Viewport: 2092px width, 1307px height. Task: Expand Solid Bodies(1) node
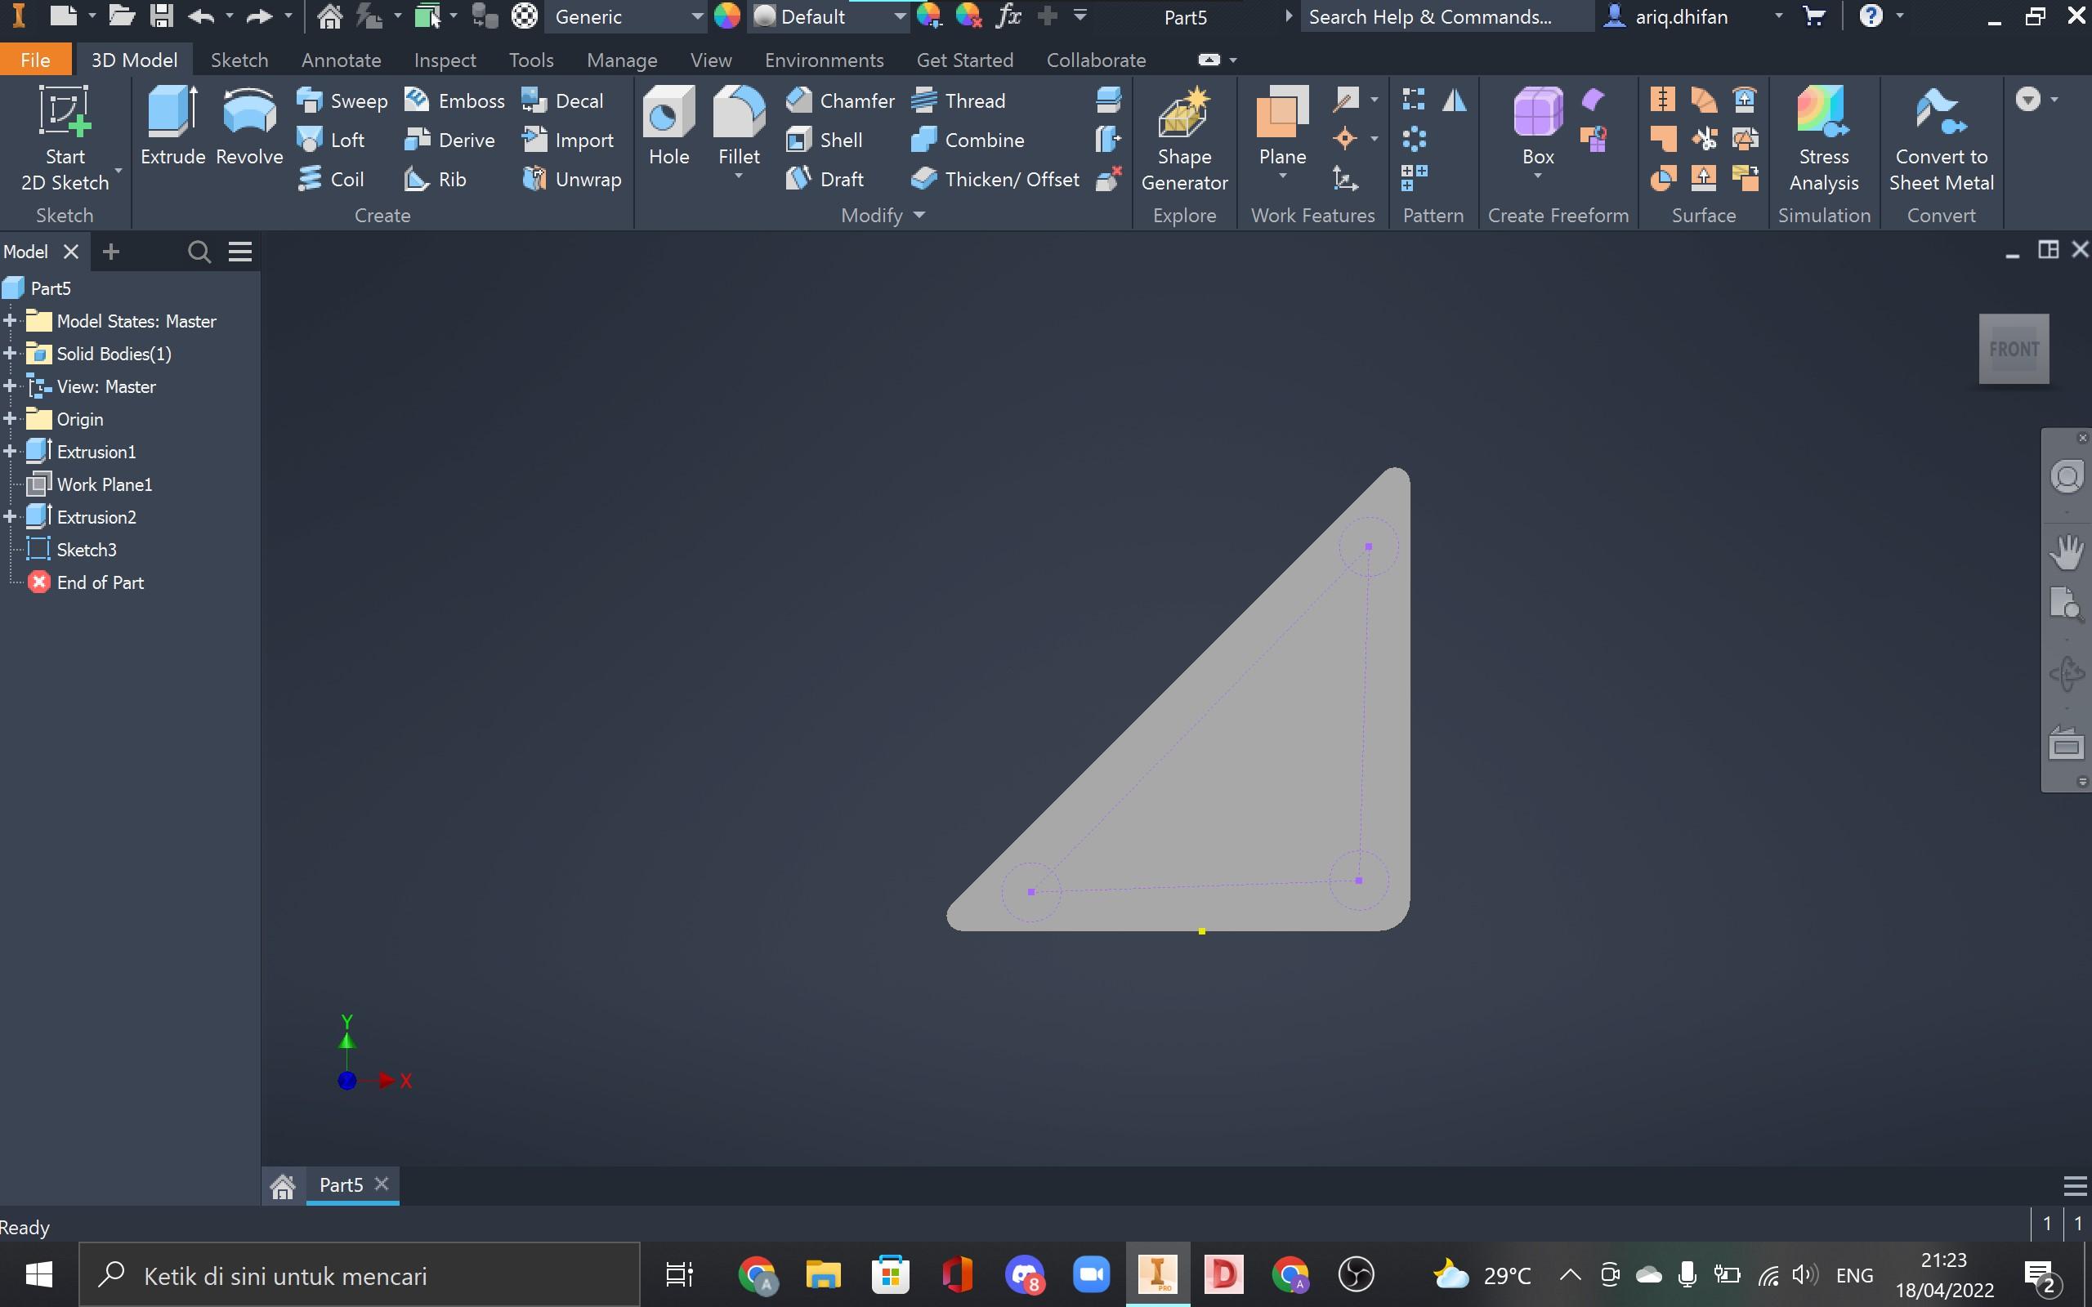[11, 354]
